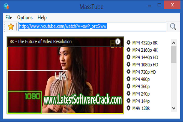Image resolution: width=183 pixels, height=122 pixels.
Task: Click the magnifier search icon
Action: pyautogui.click(x=173, y=27)
